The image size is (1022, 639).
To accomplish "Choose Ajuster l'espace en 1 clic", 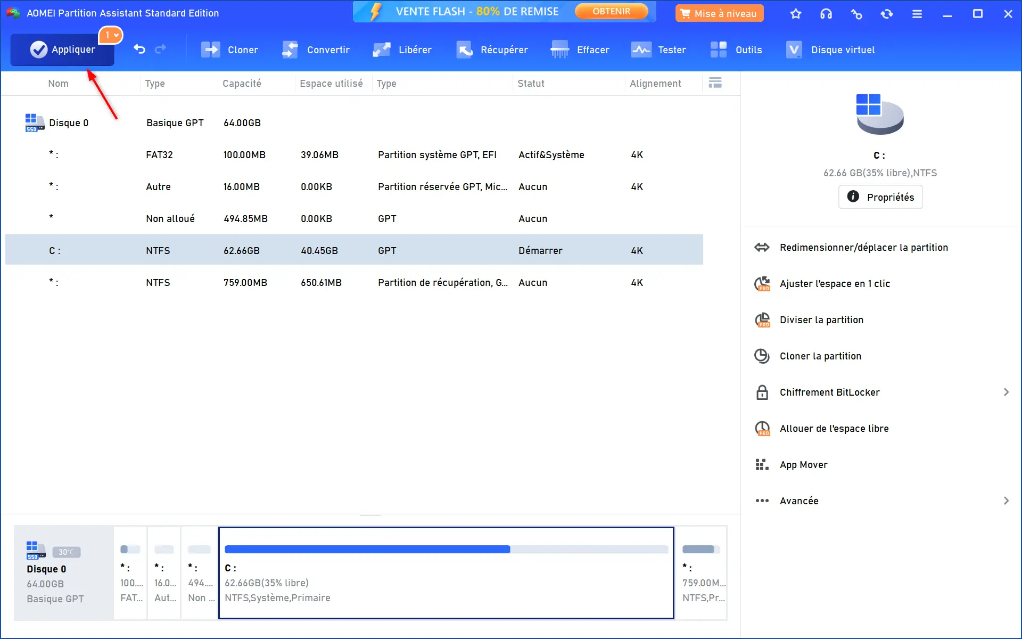I will (835, 284).
